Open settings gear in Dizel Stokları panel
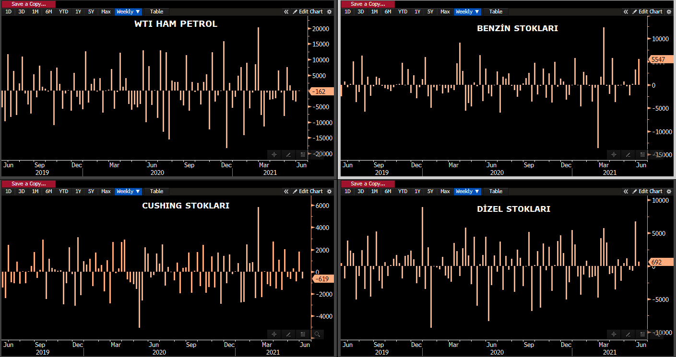The width and height of the screenshot is (676, 357). tap(668, 191)
